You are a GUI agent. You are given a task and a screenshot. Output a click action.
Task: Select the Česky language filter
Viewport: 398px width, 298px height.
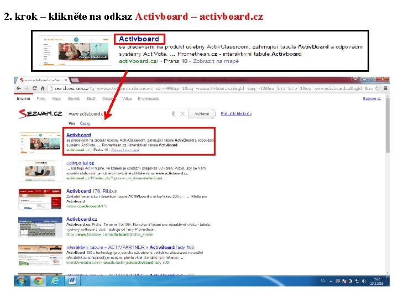click(85, 123)
